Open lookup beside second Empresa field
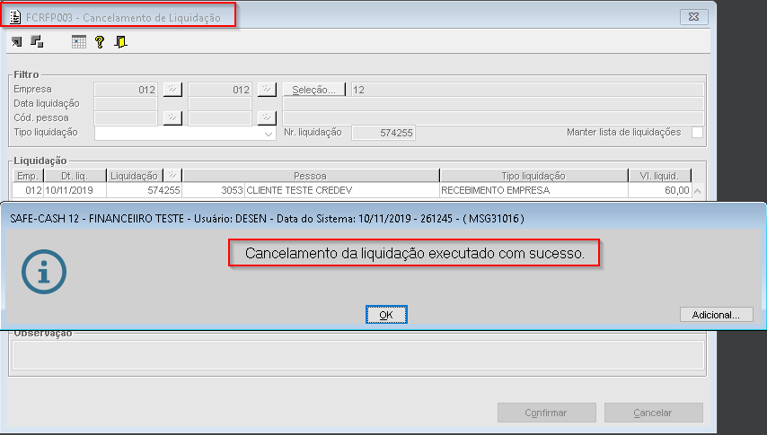767x435 pixels. 267,90
